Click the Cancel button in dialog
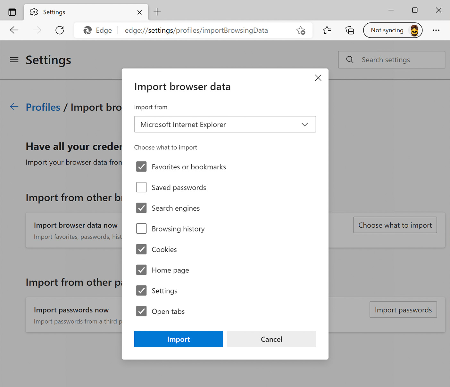450x387 pixels. pyautogui.click(x=271, y=339)
